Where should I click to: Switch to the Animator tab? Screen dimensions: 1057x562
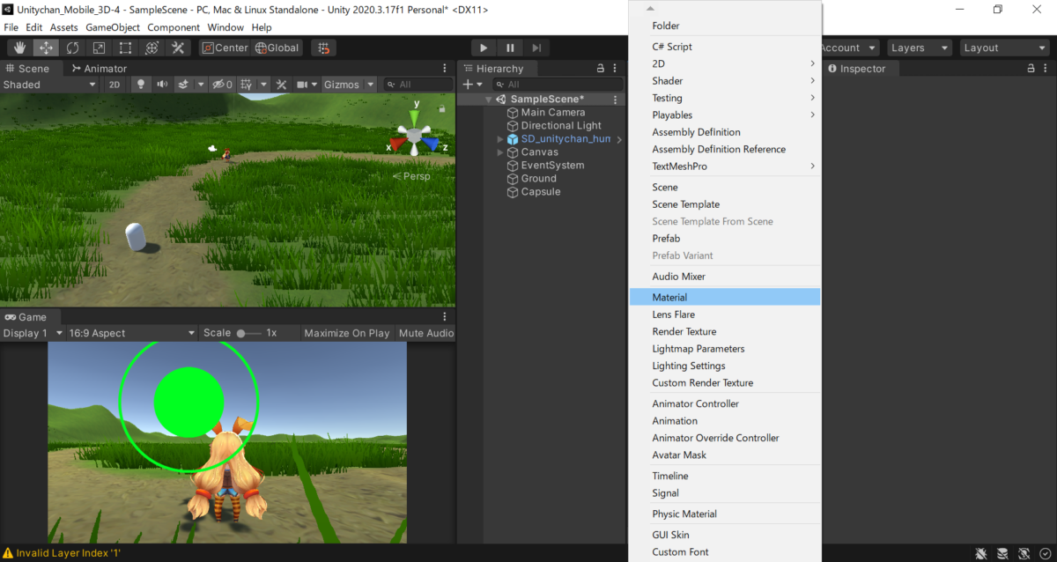(100, 68)
